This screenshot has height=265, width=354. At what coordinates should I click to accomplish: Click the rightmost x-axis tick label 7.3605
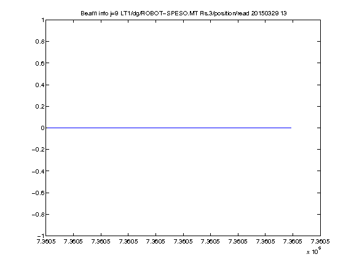click(320, 241)
